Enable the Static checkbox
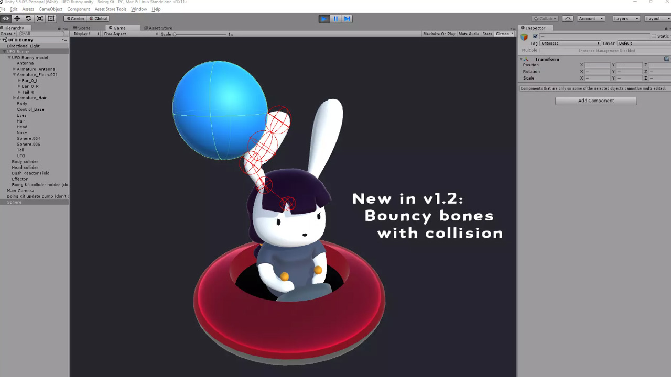Screen dimensions: 671x377 (x=654, y=36)
